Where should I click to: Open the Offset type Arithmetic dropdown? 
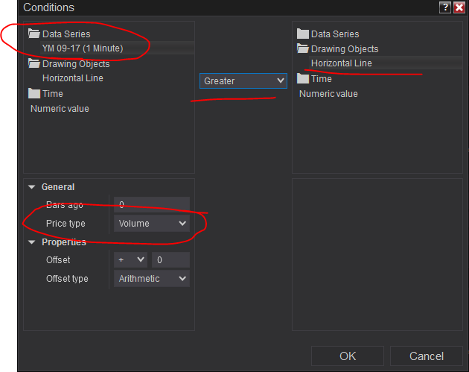point(152,278)
